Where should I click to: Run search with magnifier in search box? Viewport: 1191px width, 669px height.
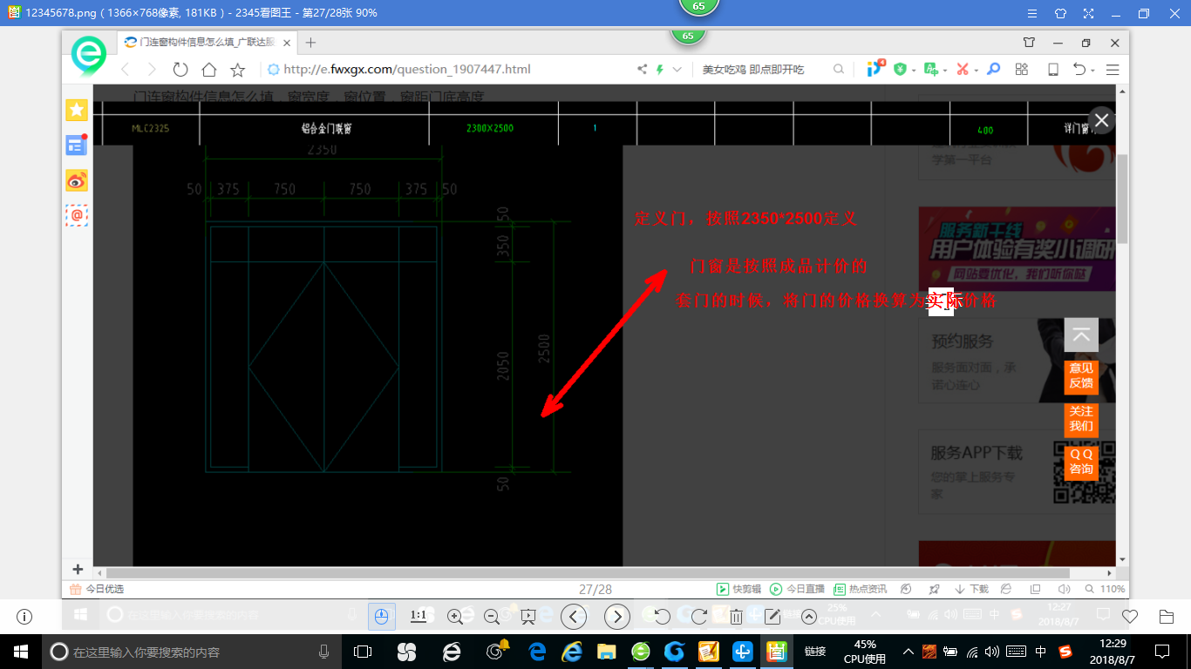pos(839,70)
